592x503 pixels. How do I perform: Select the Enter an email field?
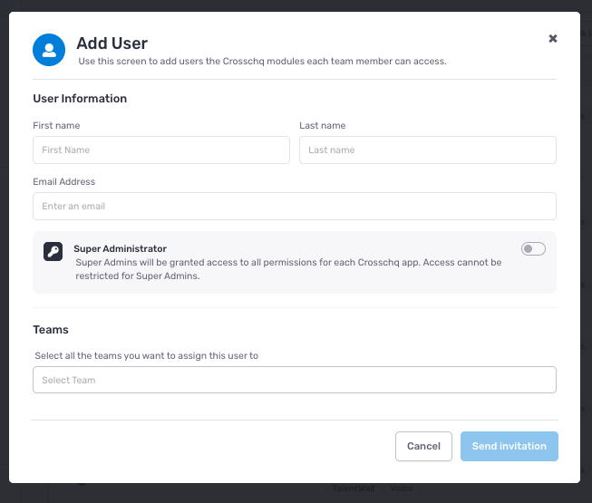tap(294, 207)
